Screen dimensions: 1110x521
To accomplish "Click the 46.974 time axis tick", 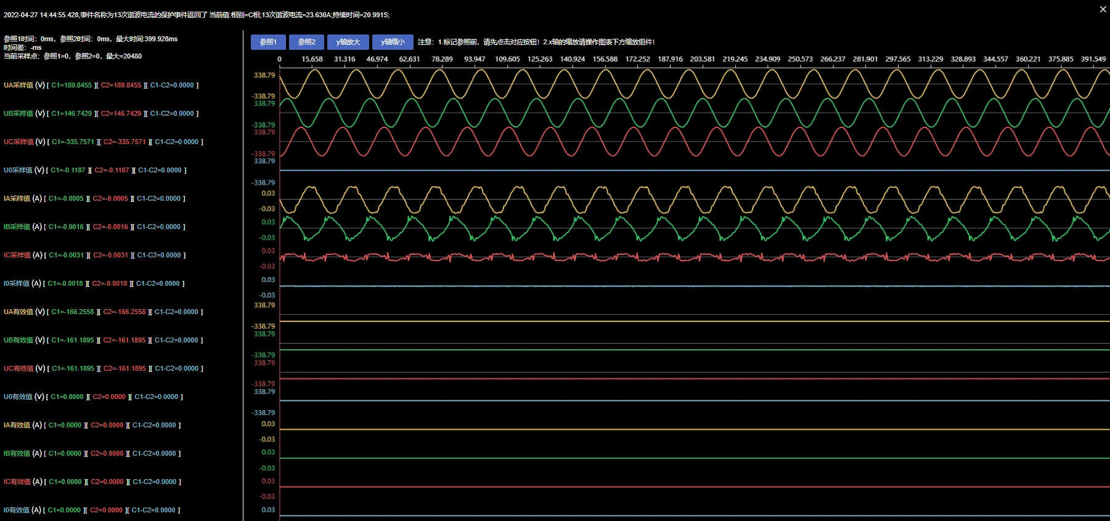I will click(377, 59).
